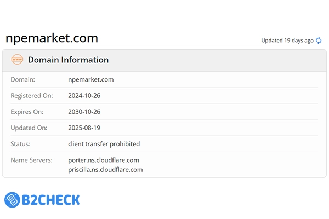The height and width of the screenshot is (219, 329).
Task: Click the 'Domain:' field label
Action: pyautogui.click(x=23, y=80)
